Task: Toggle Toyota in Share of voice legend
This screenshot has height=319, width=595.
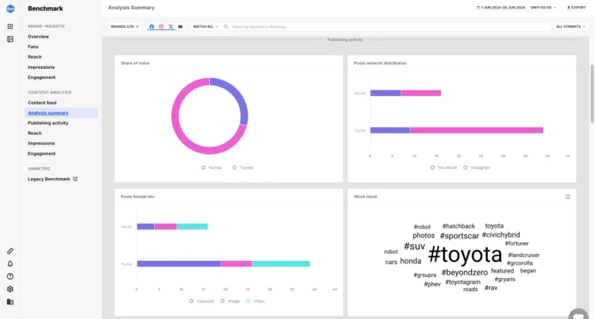Action: click(242, 167)
